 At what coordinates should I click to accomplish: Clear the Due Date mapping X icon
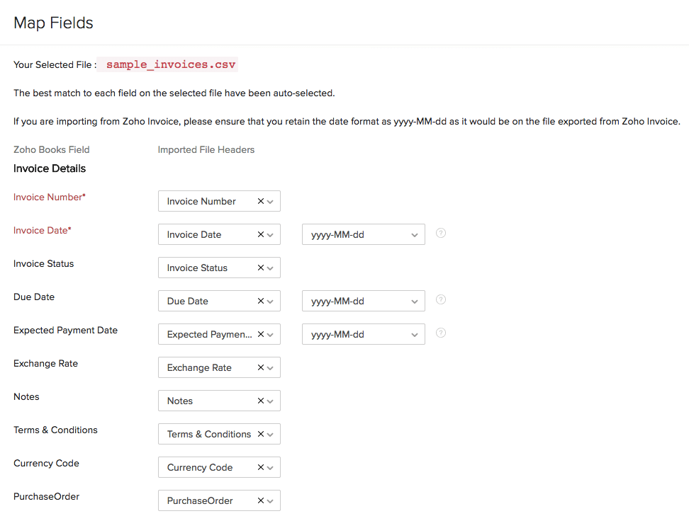[260, 302]
